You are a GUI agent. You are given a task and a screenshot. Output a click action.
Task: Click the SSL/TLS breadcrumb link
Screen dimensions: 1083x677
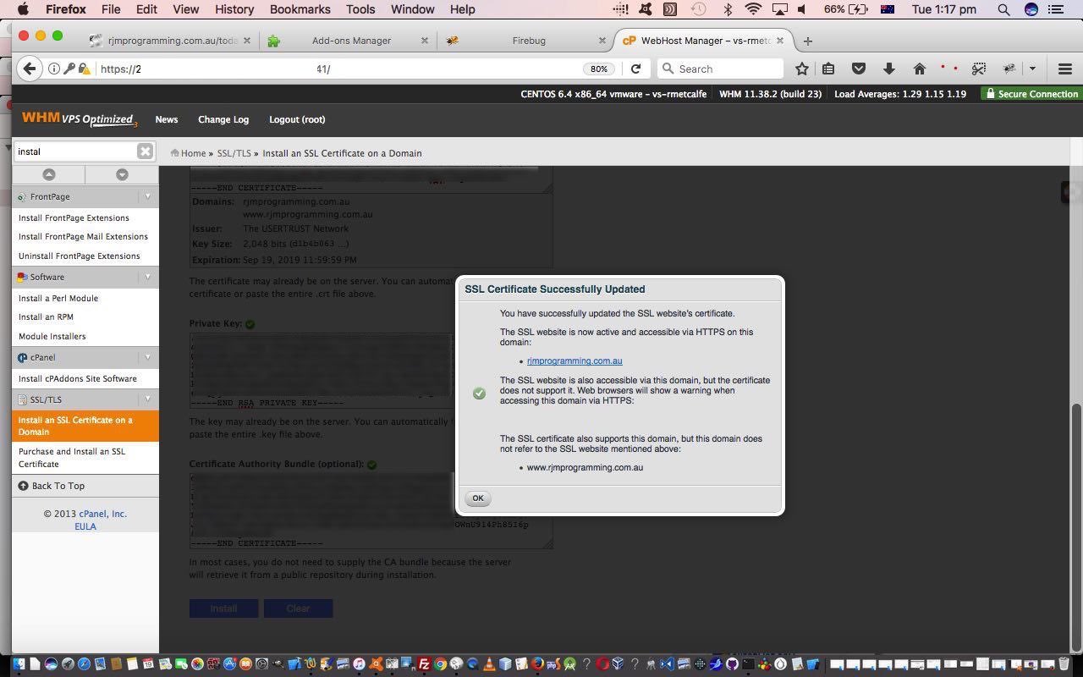tap(234, 153)
